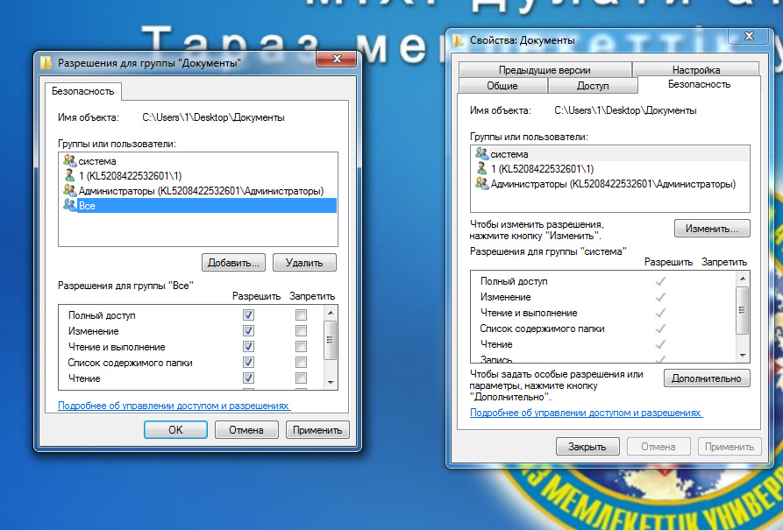
Task: Click object path text in Properties window
Action: click(x=625, y=110)
